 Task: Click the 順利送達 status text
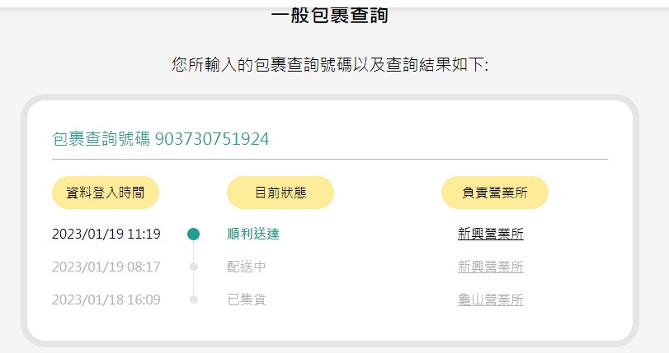point(253,234)
